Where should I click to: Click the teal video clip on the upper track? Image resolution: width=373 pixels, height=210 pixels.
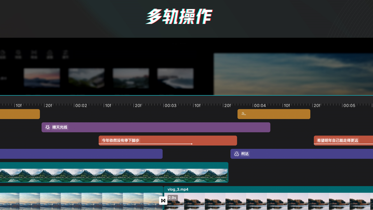coord(114,172)
